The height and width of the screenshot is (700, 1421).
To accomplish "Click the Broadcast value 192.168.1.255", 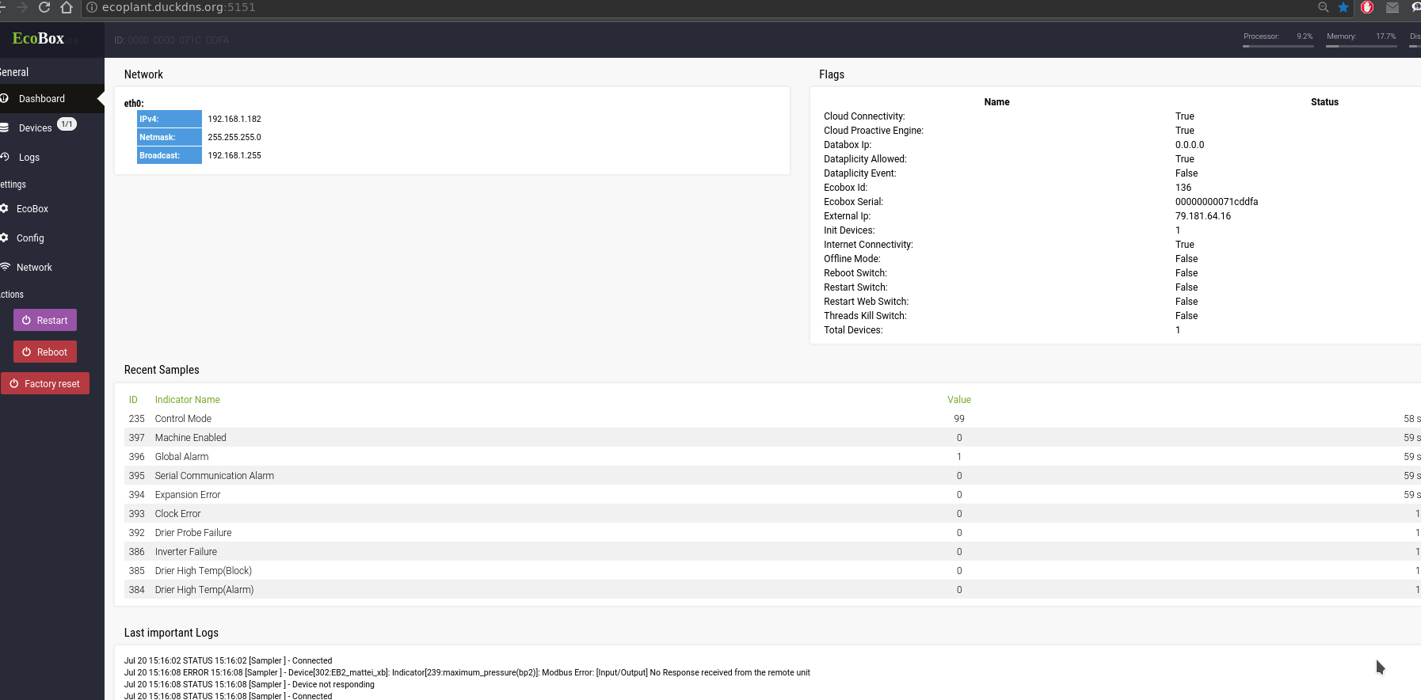I will pyautogui.click(x=234, y=155).
